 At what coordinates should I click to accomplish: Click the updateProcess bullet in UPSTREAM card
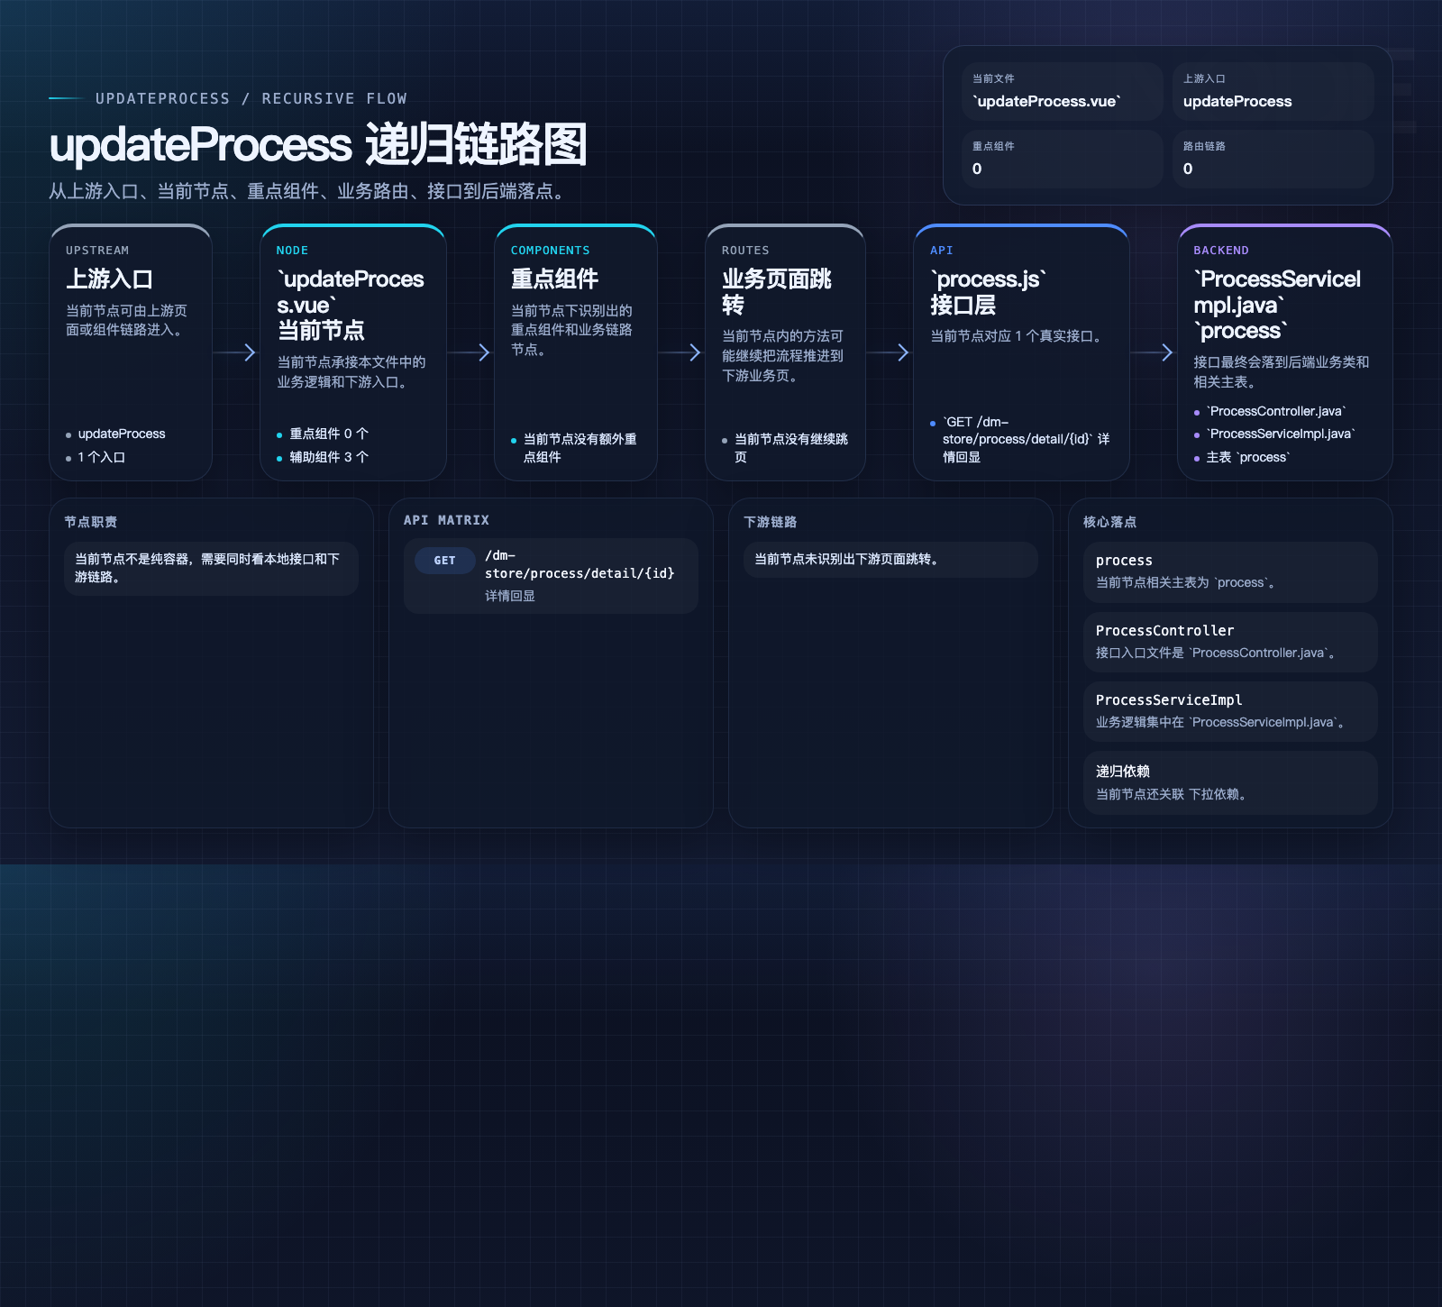point(122,434)
